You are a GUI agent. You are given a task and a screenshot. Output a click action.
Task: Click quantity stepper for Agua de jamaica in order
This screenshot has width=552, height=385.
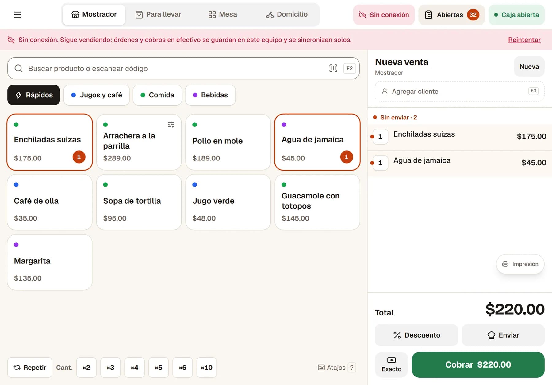pos(380,163)
